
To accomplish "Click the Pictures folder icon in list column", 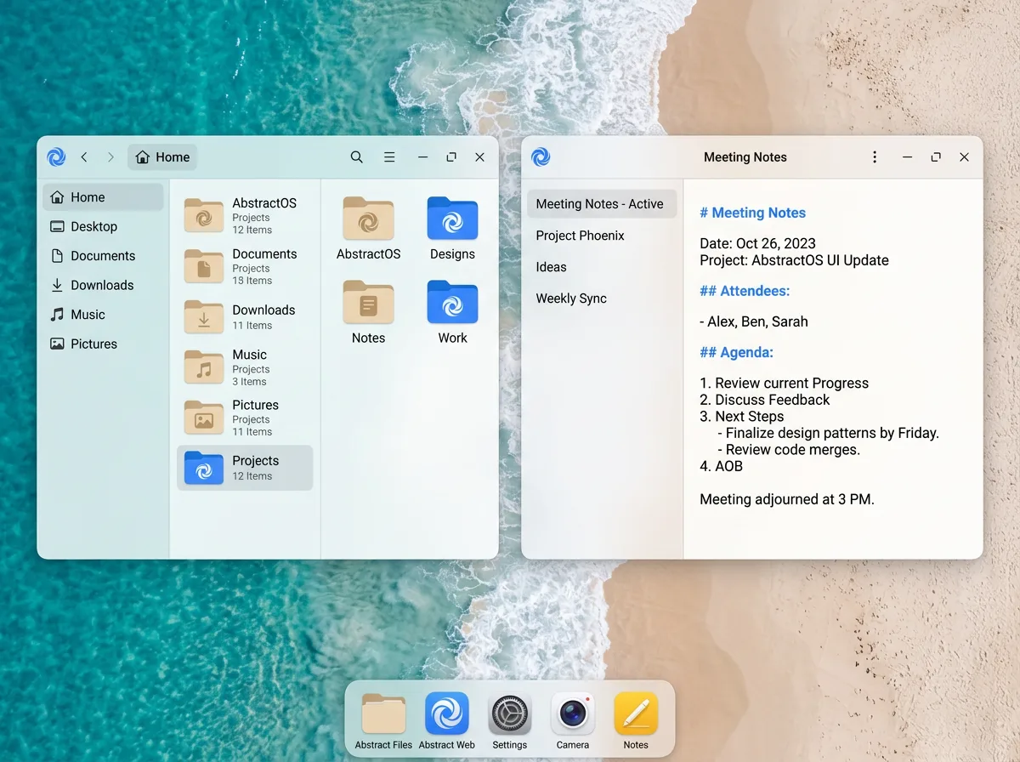I will [204, 417].
